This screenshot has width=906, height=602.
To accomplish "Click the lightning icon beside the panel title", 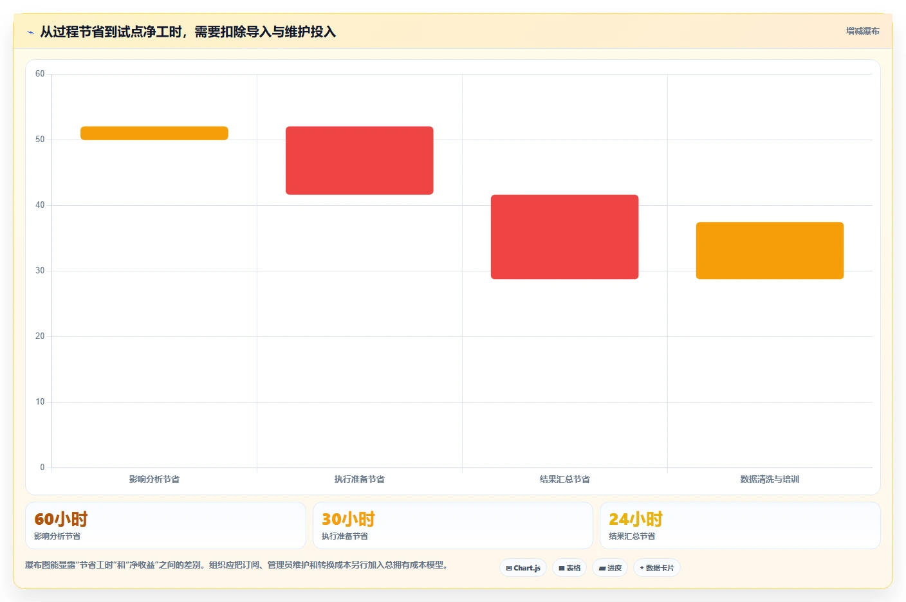I will coord(30,32).
